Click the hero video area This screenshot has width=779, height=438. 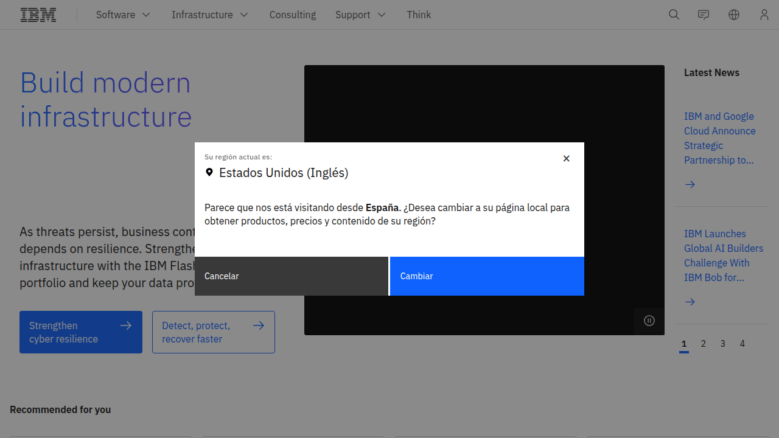[484, 200]
